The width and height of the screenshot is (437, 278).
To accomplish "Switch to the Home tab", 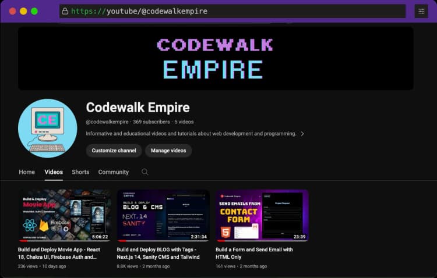I will coord(27,172).
